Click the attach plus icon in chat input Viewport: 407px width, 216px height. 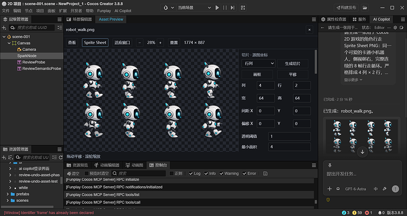330,189
